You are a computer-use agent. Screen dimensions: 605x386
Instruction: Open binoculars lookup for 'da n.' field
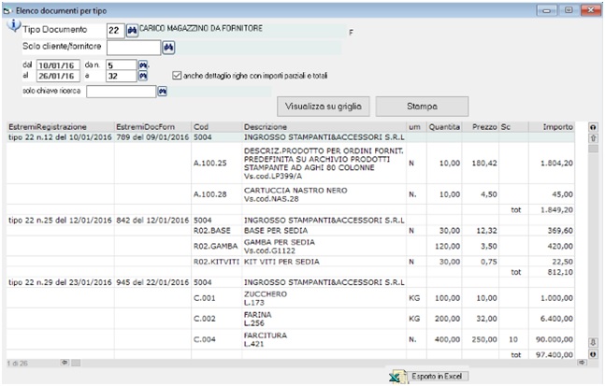(x=143, y=64)
